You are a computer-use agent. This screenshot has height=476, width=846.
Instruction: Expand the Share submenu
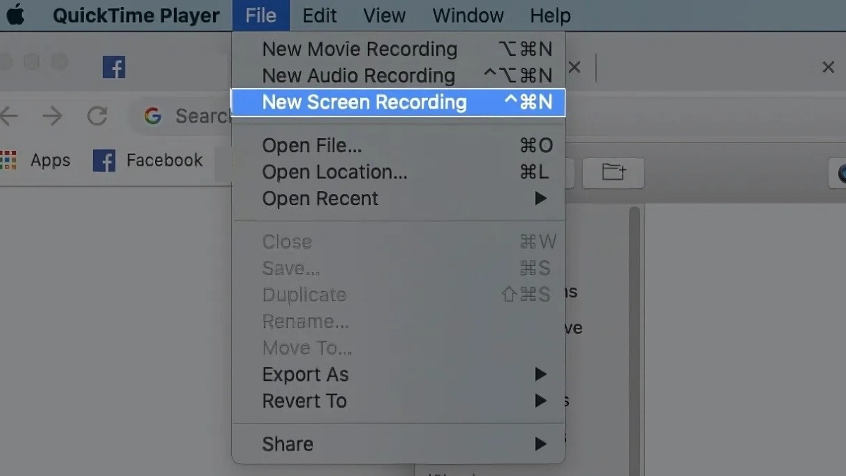pos(398,444)
